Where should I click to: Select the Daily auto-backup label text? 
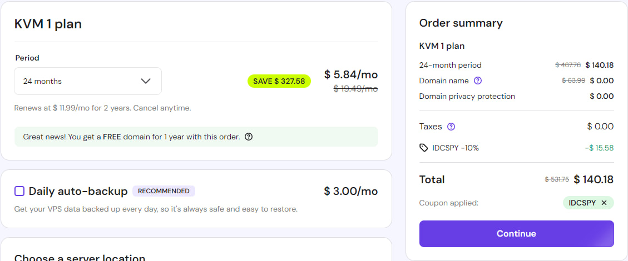pos(78,191)
